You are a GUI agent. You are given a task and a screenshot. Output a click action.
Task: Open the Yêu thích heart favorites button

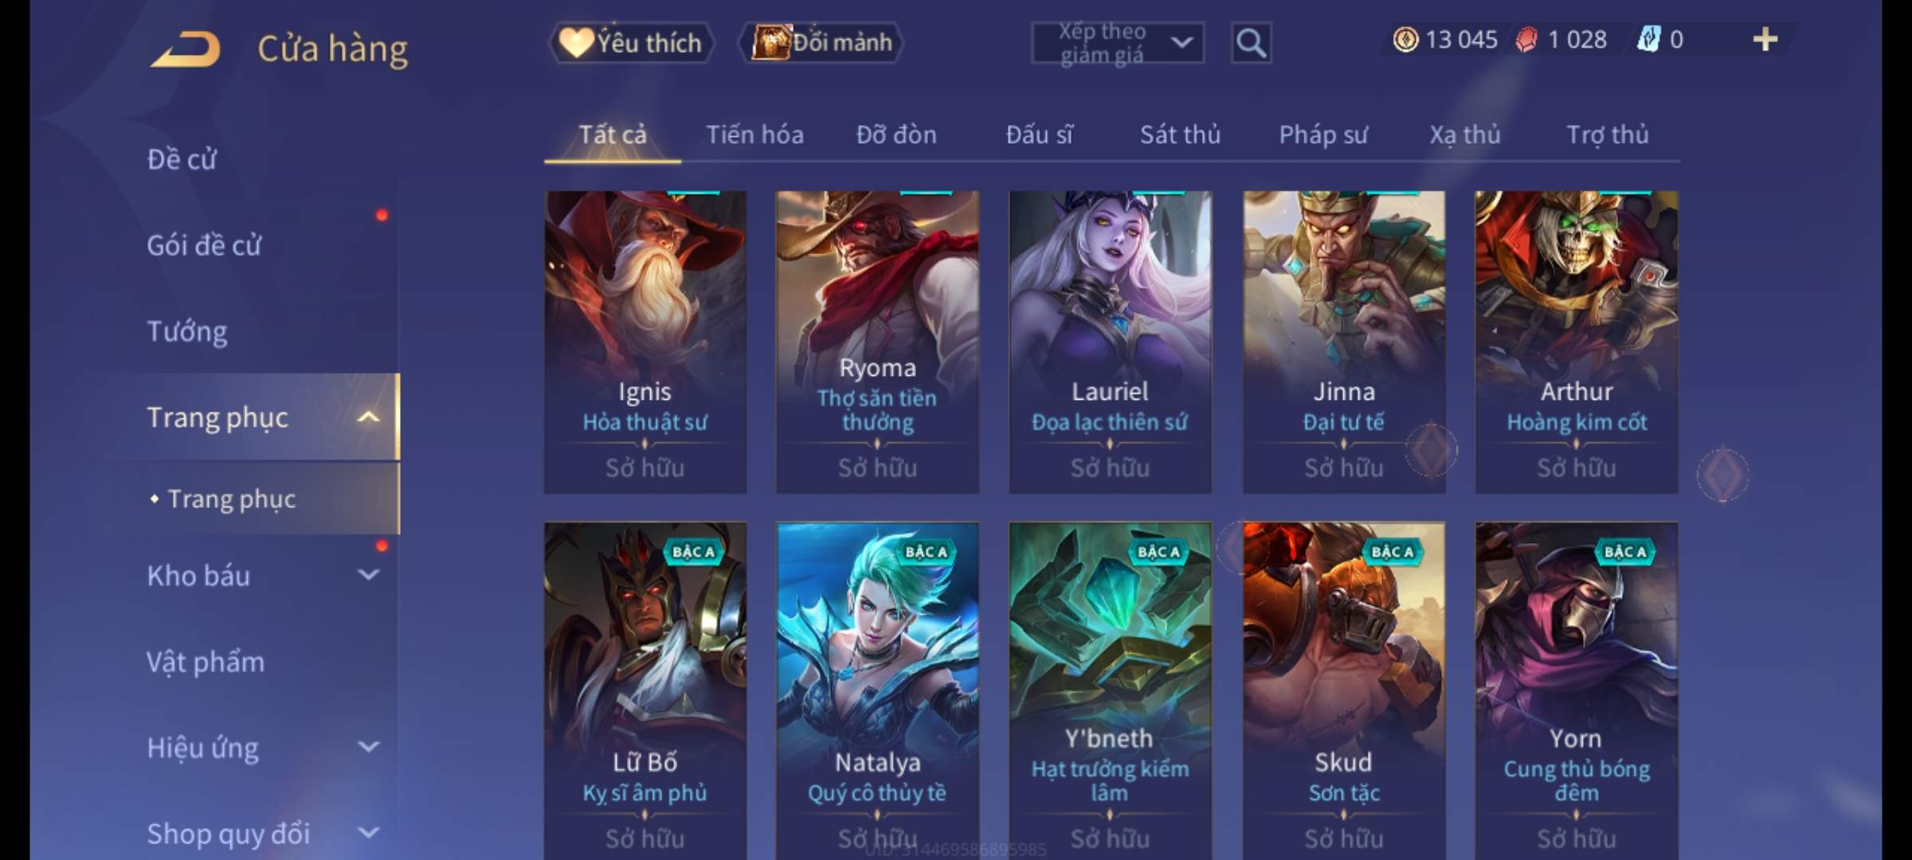tap(631, 42)
